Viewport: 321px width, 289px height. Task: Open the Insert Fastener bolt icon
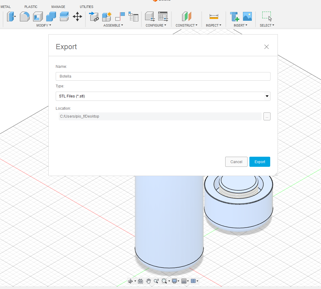234,16
